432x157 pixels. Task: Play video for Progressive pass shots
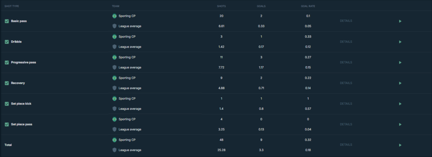[400, 62]
